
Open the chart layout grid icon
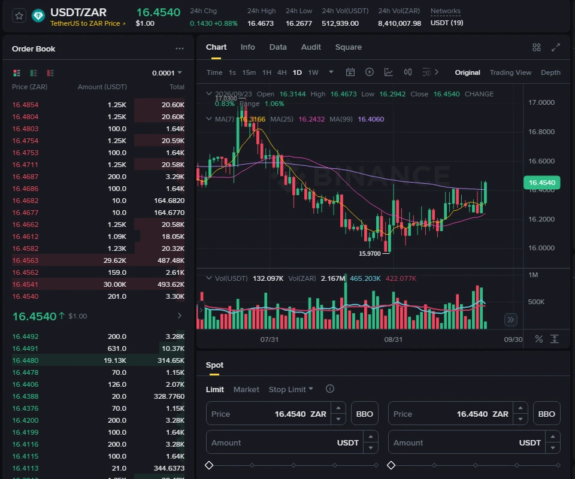[537, 47]
